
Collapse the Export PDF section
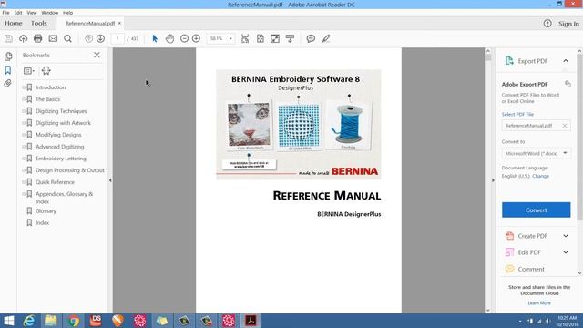point(566,61)
